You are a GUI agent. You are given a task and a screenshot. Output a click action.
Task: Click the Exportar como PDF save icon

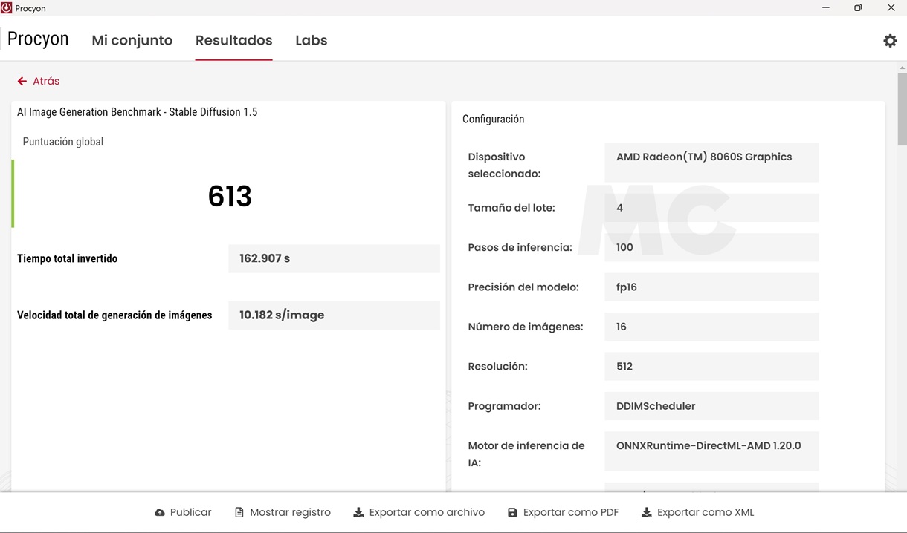point(512,513)
